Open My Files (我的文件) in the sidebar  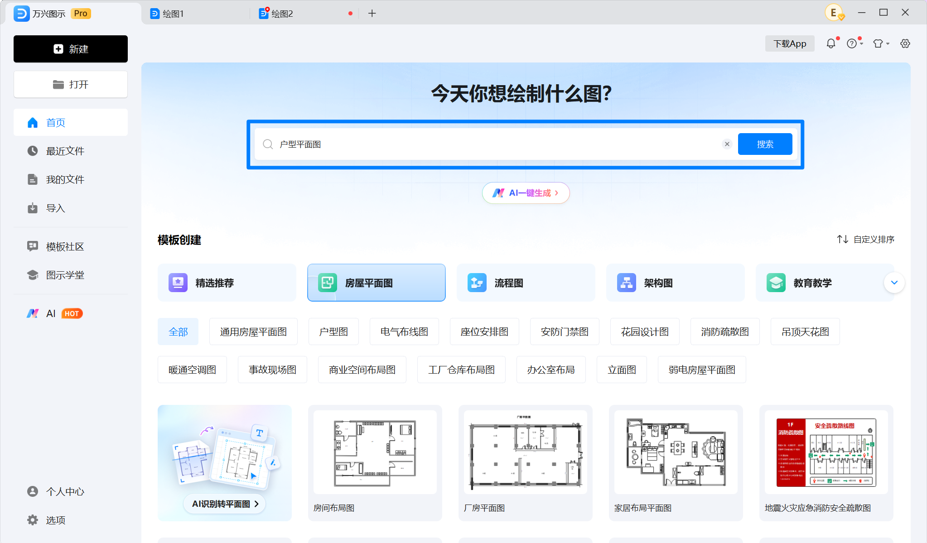(71, 179)
